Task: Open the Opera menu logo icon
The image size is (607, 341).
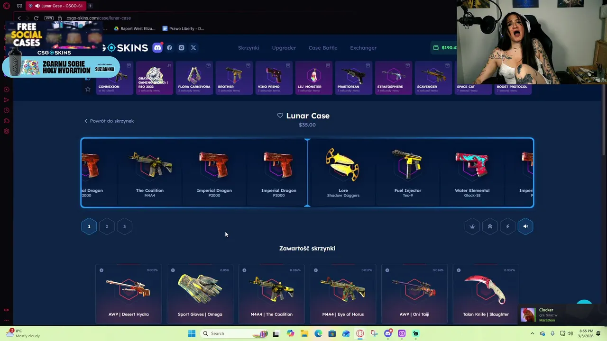Action: click(7, 6)
